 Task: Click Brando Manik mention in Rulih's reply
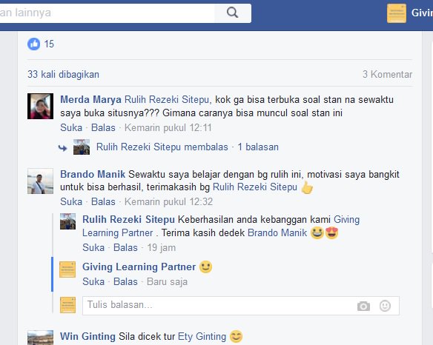[277, 232]
